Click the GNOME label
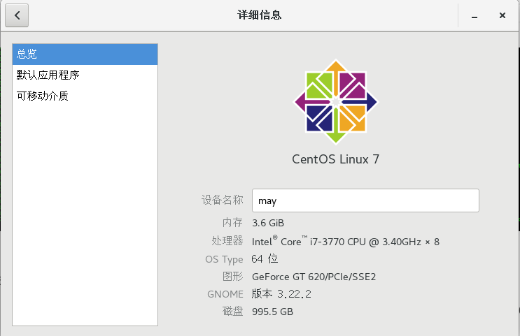Screen dimensions: 520x336 (225, 294)
